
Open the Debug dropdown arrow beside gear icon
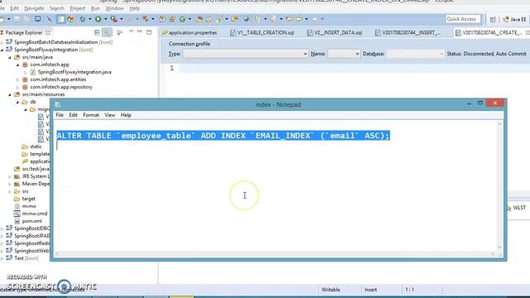[89, 19]
